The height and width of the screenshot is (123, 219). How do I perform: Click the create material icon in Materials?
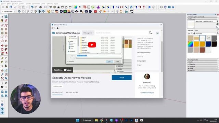click(218, 24)
